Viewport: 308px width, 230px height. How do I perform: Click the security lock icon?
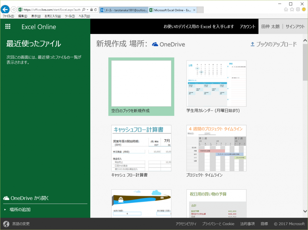(x=91, y=9)
